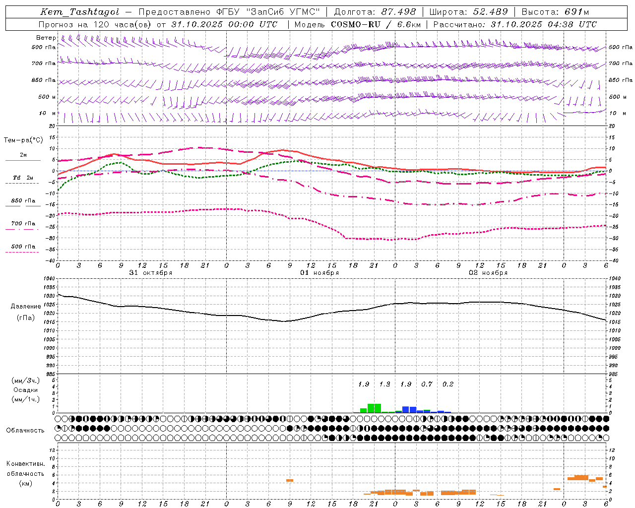Viewport: 635px width, 508px height.
Task: Click the '850 гПа' temperature legend entry
Action: [23, 201]
